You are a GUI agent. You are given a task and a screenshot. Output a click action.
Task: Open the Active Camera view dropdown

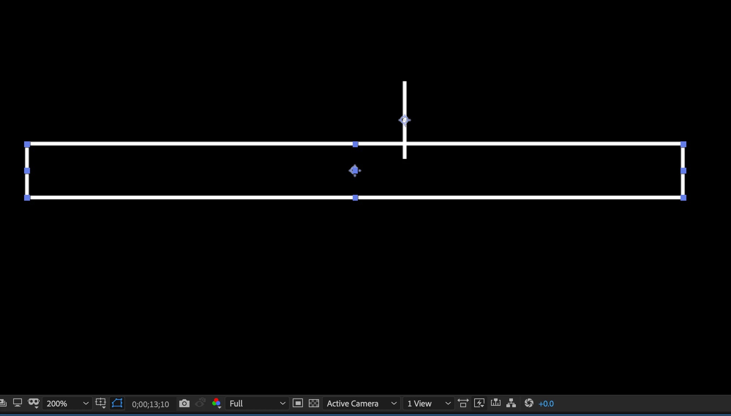tap(361, 404)
